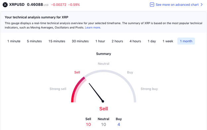Switch to the 5 minutes timeframe

click(x=34, y=41)
